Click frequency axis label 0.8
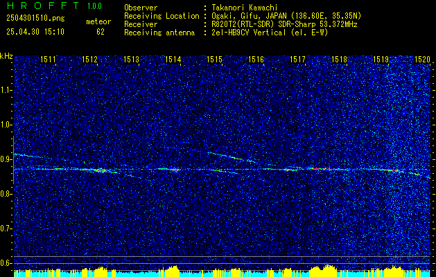 pyautogui.click(x=6, y=194)
